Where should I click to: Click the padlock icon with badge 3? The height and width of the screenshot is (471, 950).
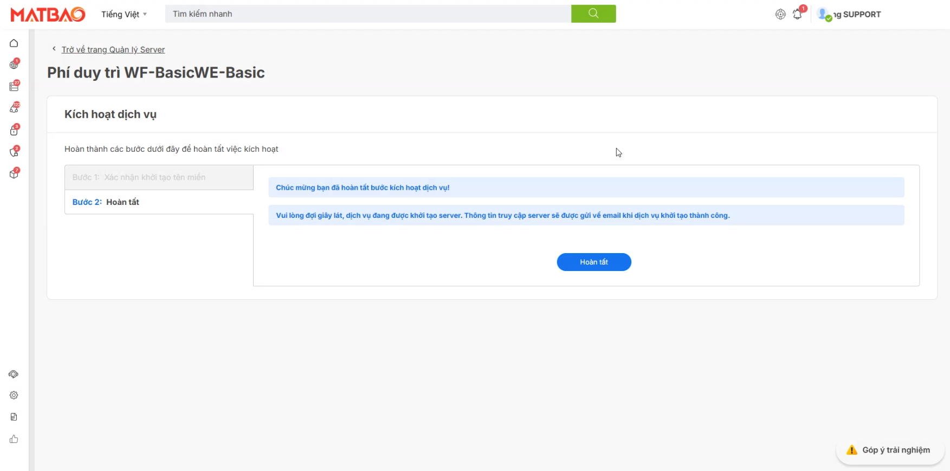pyautogui.click(x=14, y=131)
